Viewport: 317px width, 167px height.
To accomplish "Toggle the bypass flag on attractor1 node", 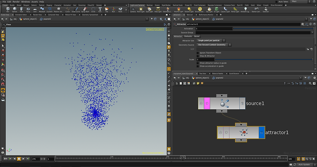I will click(226, 133).
